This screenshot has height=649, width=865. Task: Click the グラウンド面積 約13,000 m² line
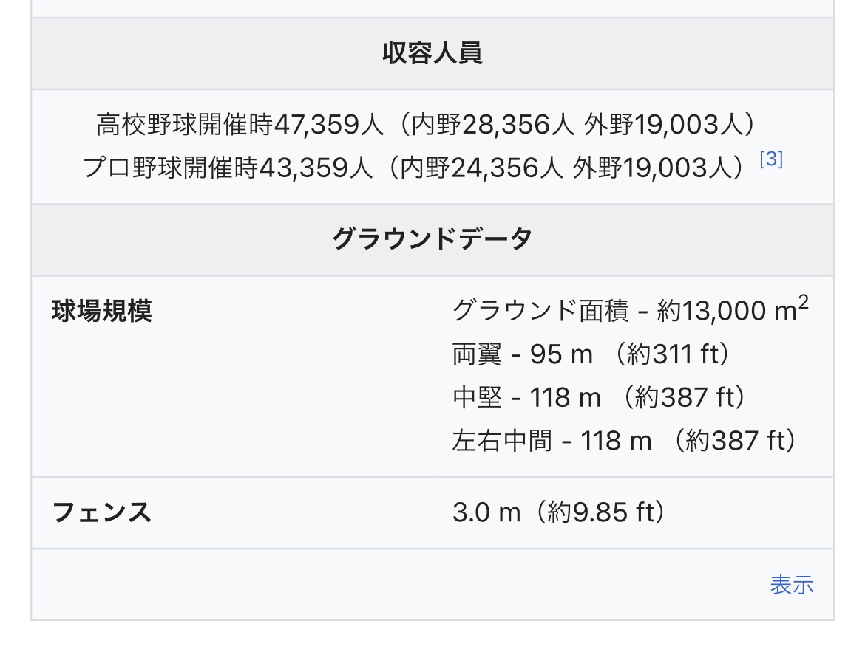[630, 310]
